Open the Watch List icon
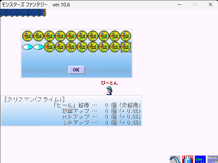 pyautogui.click(x=213, y=159)
